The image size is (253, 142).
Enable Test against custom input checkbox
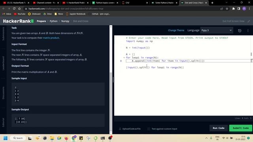pyautogui.click(x=149, y=129)
